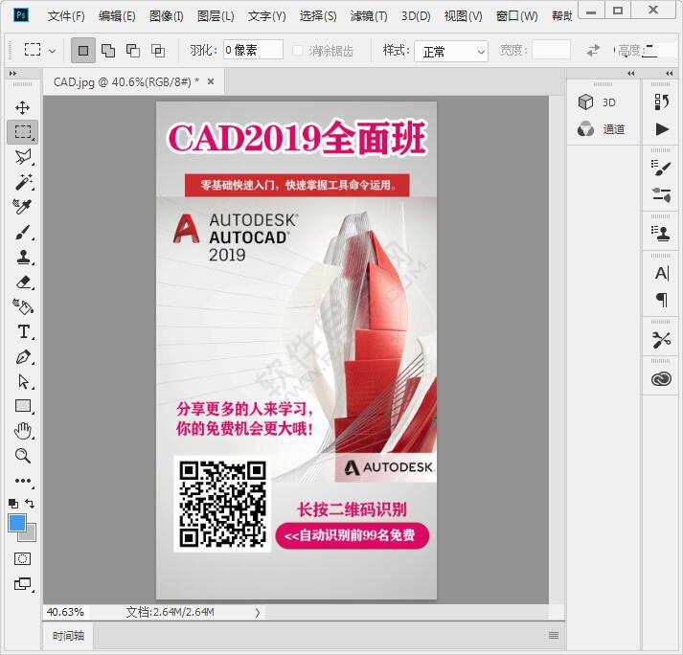Choose Subtract from Selection mode
This screenshot has height=655, width=683.
coord(133,51)
